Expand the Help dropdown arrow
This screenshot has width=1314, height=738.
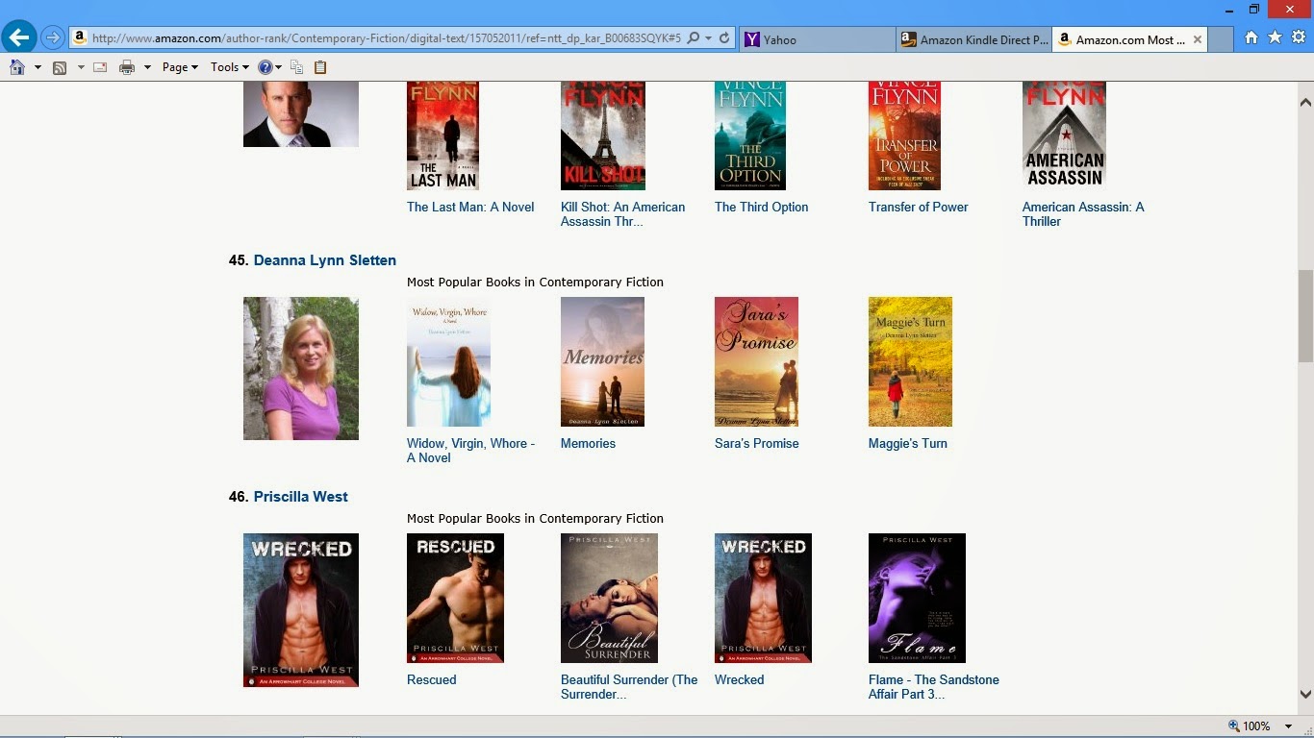point(279,67)
